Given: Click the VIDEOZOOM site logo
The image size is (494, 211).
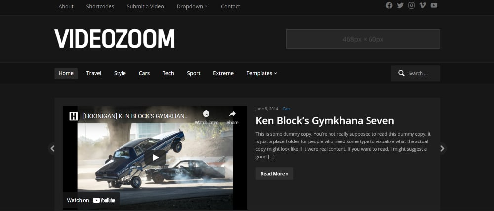Looking at the screenshot, I should coord(115,39).
